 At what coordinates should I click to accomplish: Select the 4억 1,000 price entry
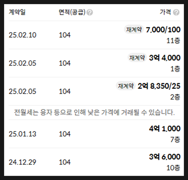click(165, 128)
